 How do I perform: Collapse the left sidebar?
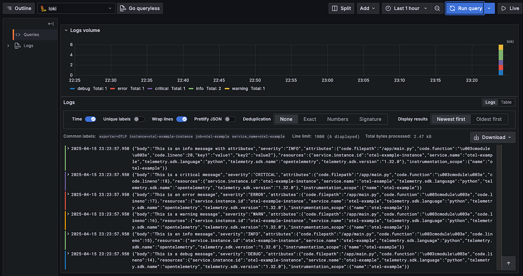pyautogui.click(x=51, y=24)
